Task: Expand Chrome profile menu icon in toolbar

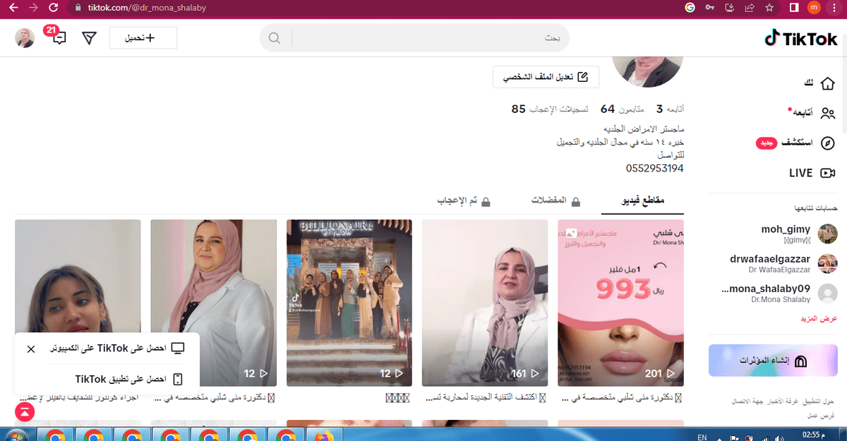Action: point(814,6)
